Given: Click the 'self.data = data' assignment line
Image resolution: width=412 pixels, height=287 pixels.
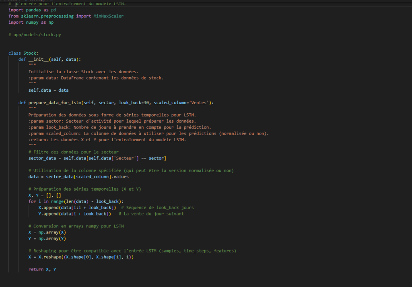Looking at the screenshot, I should (48, 90).
